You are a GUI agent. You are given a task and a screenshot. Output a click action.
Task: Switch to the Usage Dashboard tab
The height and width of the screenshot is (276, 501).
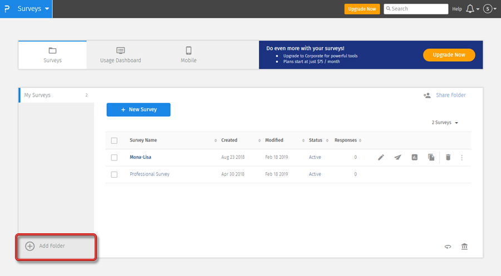[120, 55]
